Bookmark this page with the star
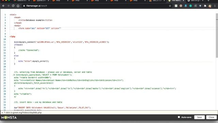The image size is (218, 123). 170,6
